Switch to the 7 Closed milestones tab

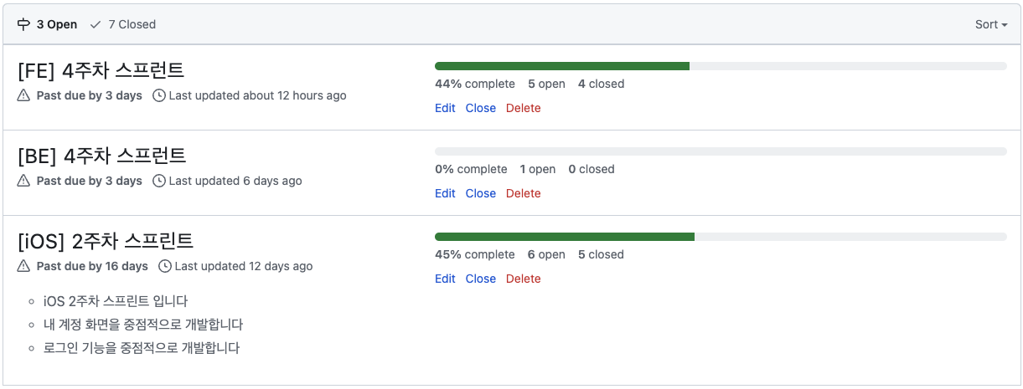point(123,24)
